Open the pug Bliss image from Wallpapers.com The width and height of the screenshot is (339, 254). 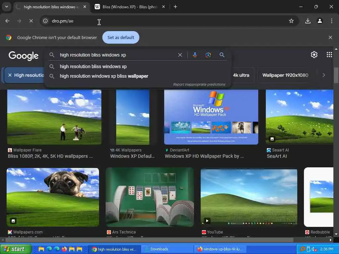pos(53,197)
